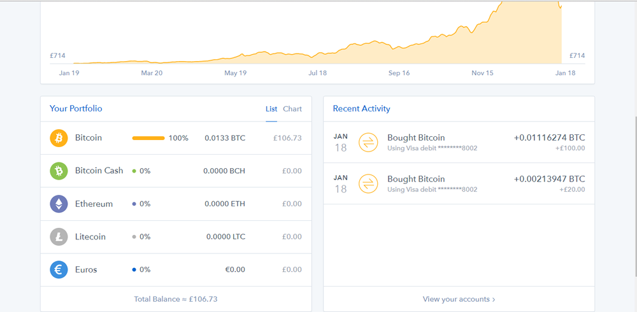637x312 pixels.
Task: Open the Euros row name
Action: (x=86, y=269)
